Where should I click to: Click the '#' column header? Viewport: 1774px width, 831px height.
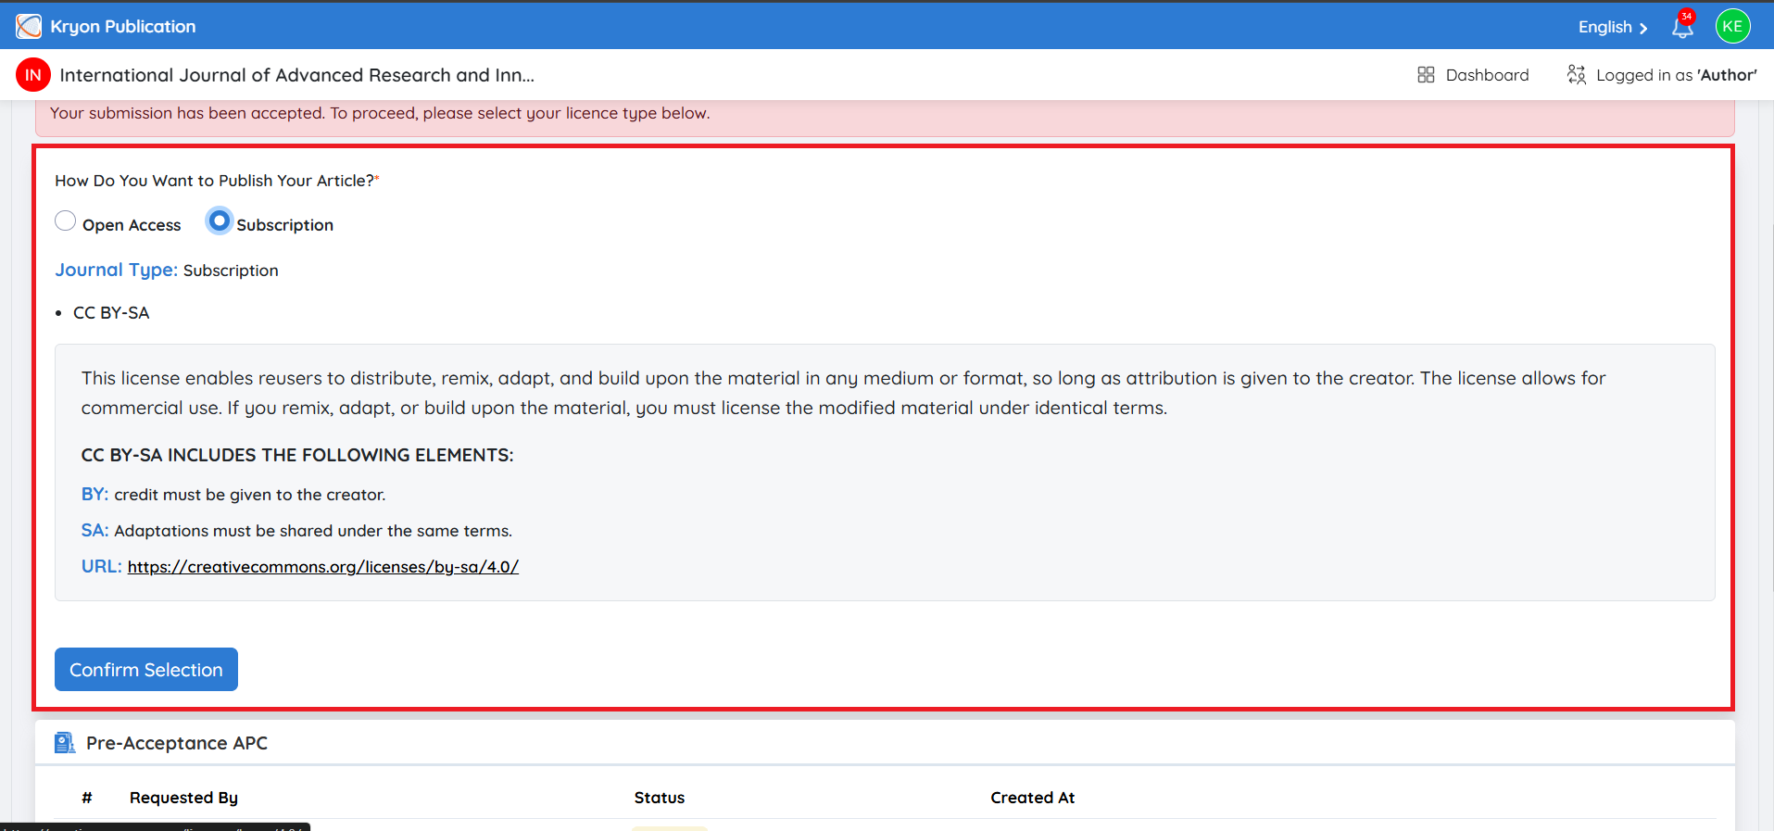(87, 798)
